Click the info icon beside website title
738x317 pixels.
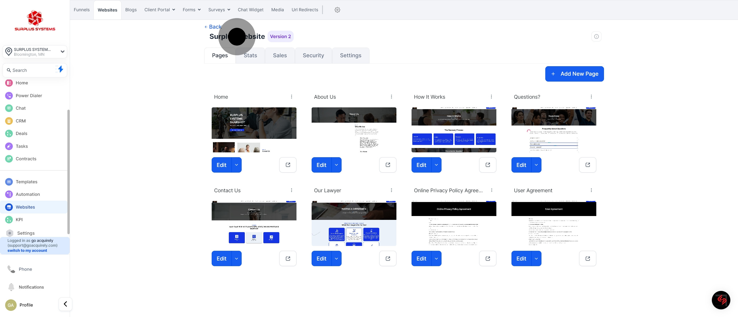[x=596, y=37]
